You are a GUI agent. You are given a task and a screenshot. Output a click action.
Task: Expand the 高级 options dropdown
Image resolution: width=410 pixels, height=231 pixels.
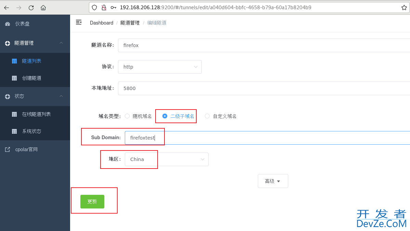(273, 181)
